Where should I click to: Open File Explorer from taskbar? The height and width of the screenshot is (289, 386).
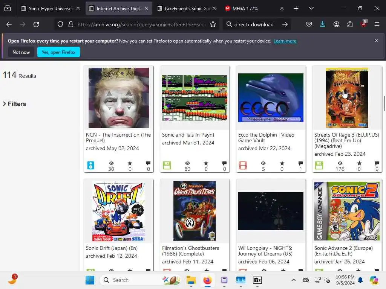click(191, 280)
